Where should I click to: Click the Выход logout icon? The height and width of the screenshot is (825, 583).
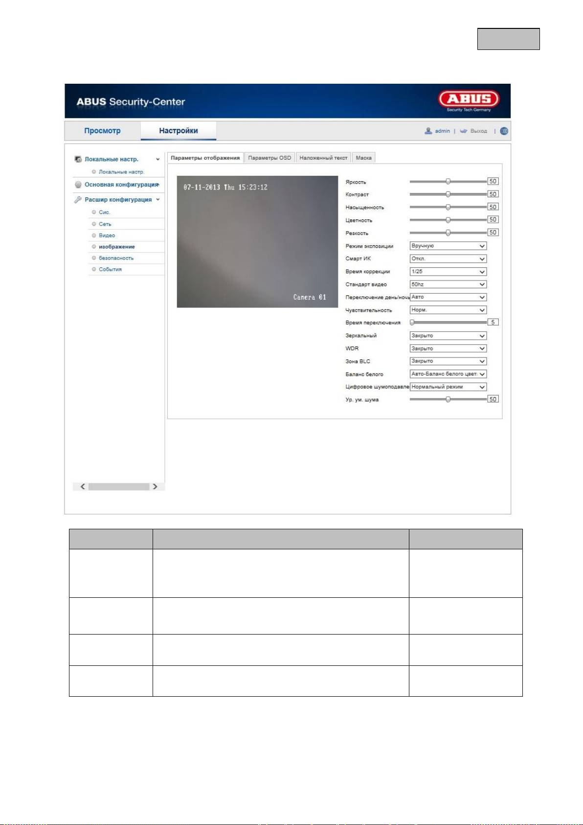[463, 131]
